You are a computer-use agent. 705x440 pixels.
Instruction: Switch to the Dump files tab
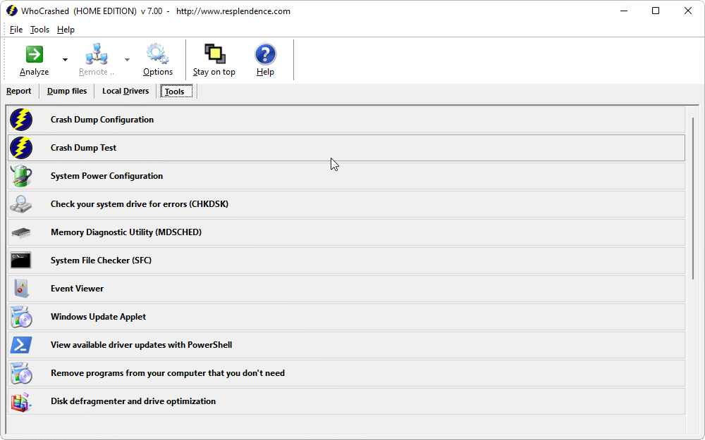pyautogui.click(x=67, y=92)
